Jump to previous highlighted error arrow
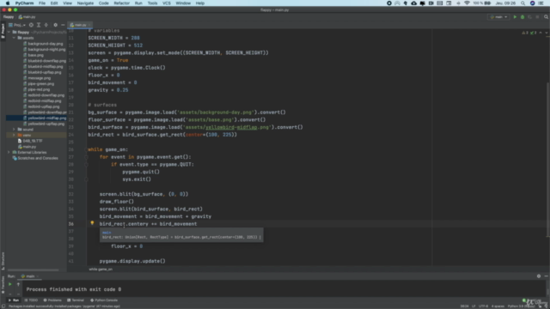This screenshot has height=309, width=550. (x=541, y=33)
